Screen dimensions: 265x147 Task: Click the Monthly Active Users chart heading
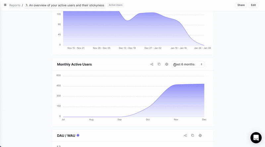(74, 64)
